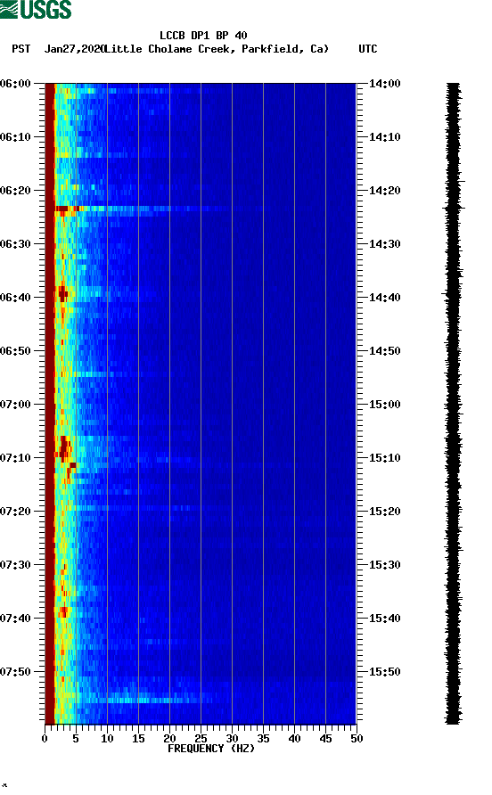492x795 pixels.
Task: Click the "0" frequency axis label
Action: point(45,739)
